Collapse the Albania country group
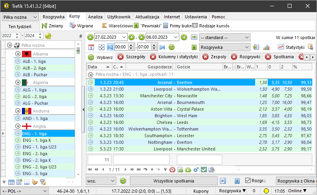The image size is (317, 195). click(18, 54)
